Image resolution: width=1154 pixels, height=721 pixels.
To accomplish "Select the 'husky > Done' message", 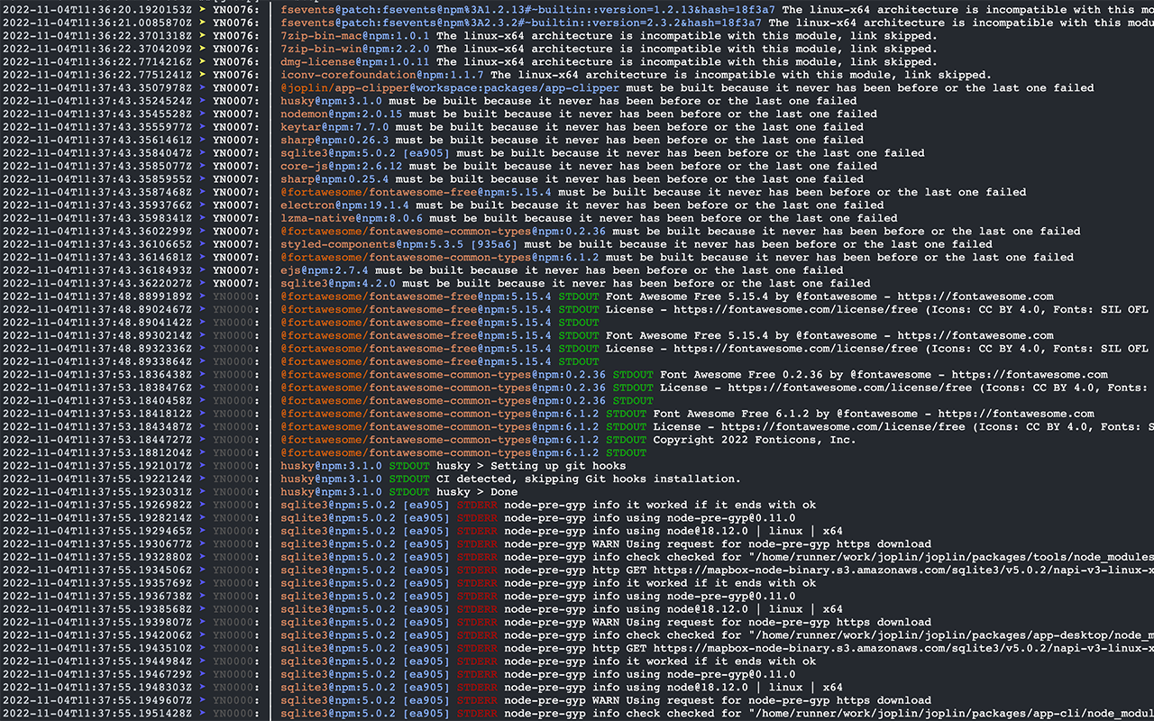I will (477, 492).
